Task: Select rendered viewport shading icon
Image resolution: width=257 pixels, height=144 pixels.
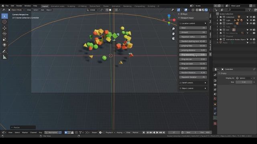Action: 206,10
